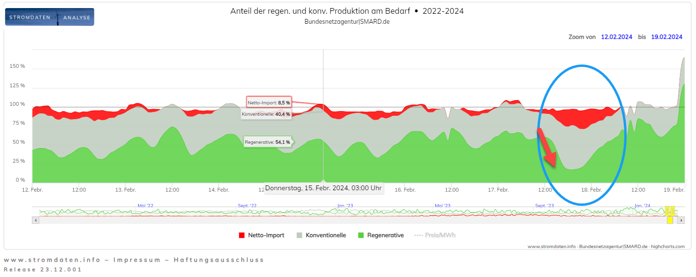Image resolution: width=696 pixels, height=277 pixels.
Task: Click the right yellow navigator range handle
Action: tap(672, 211)
